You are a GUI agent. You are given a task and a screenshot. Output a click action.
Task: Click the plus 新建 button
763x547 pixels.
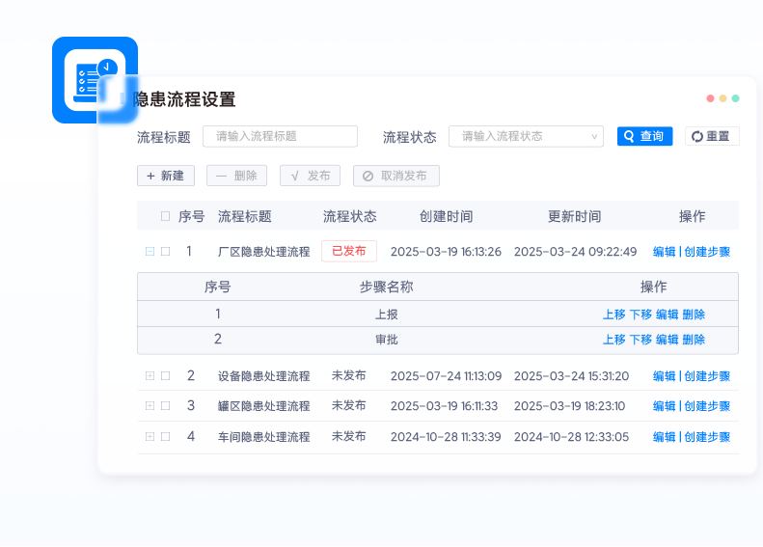pos(166,176)
